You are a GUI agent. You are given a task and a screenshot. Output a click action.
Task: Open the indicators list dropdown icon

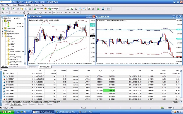[x=98, y=9]
